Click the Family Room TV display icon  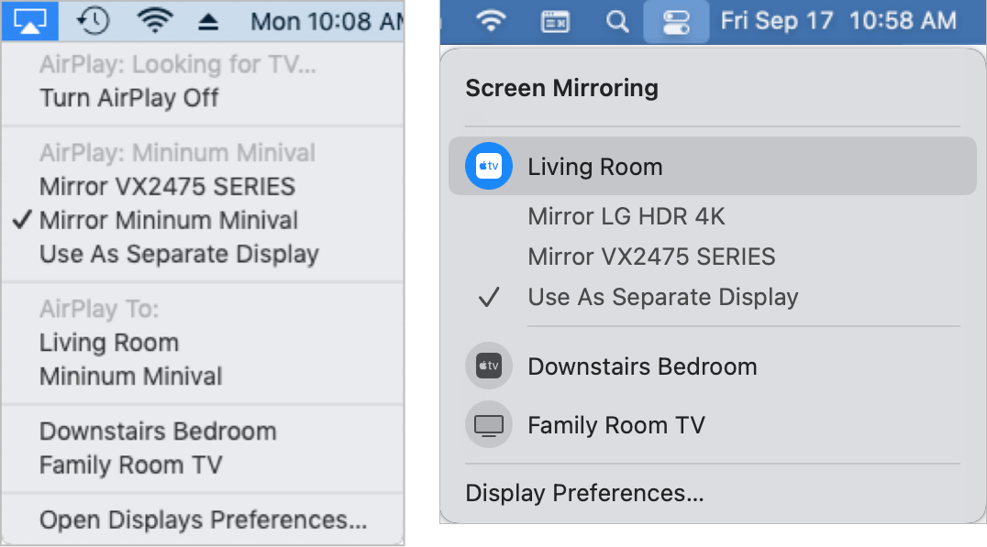click(489, 424)
